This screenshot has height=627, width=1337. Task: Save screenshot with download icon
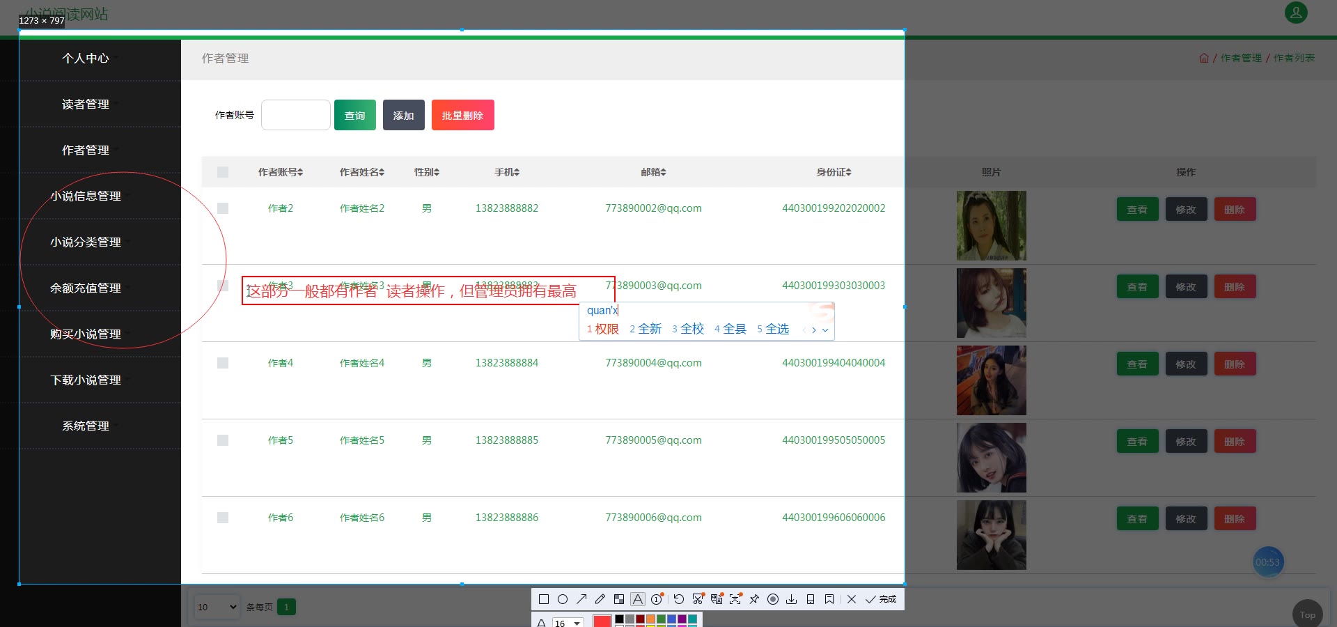792,599
